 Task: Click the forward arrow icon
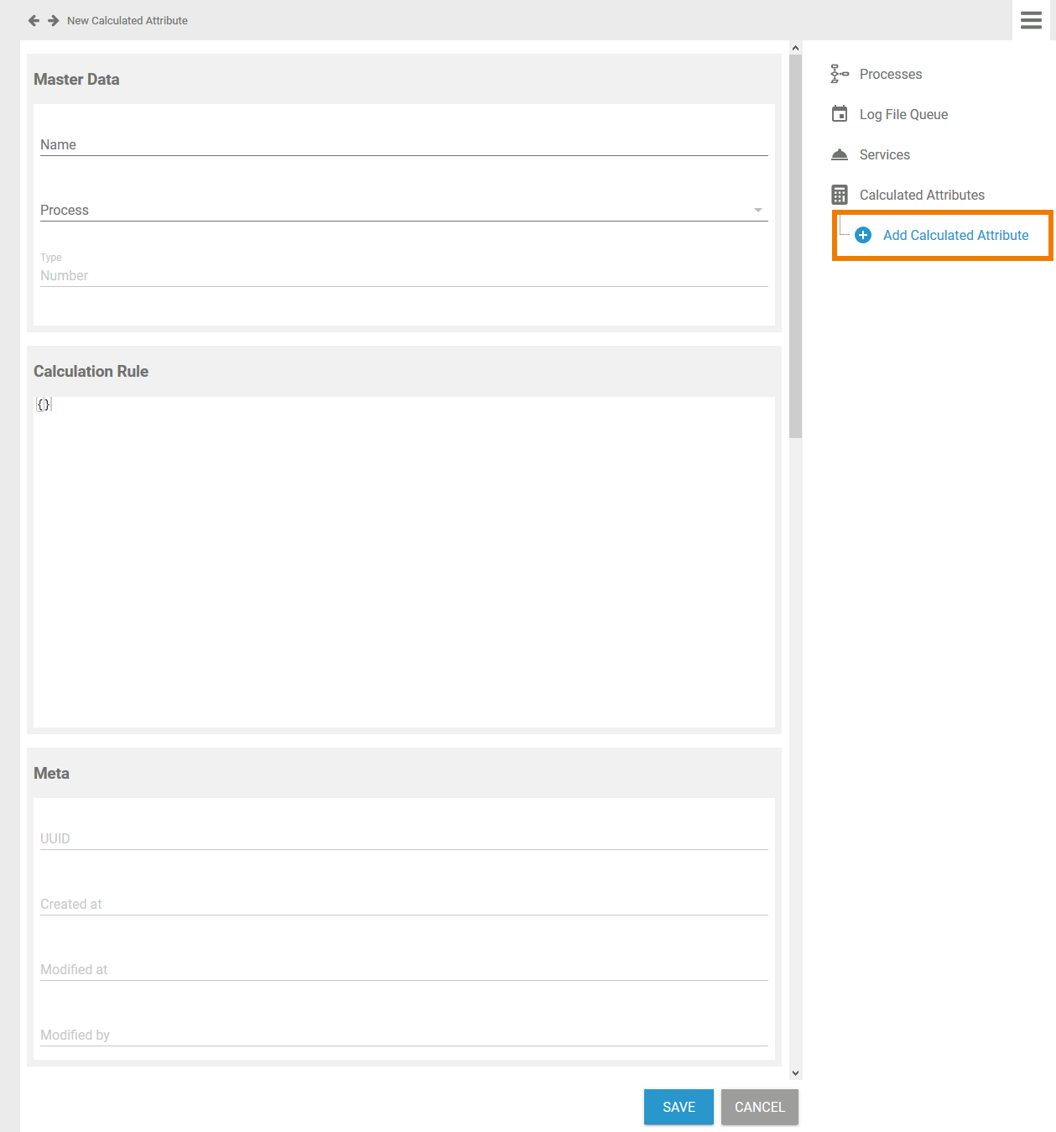[54, 20]
